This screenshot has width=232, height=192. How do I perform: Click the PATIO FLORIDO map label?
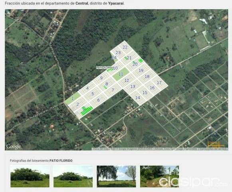point(105,68)
